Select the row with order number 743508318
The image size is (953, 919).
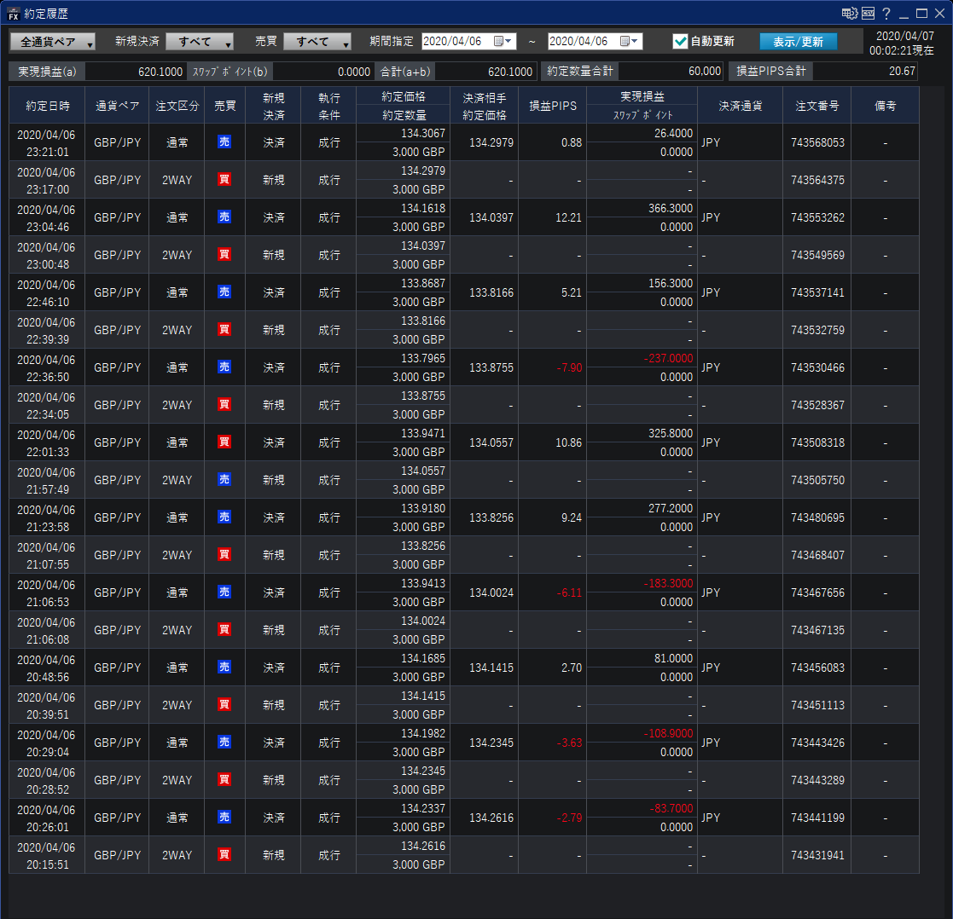817,442
